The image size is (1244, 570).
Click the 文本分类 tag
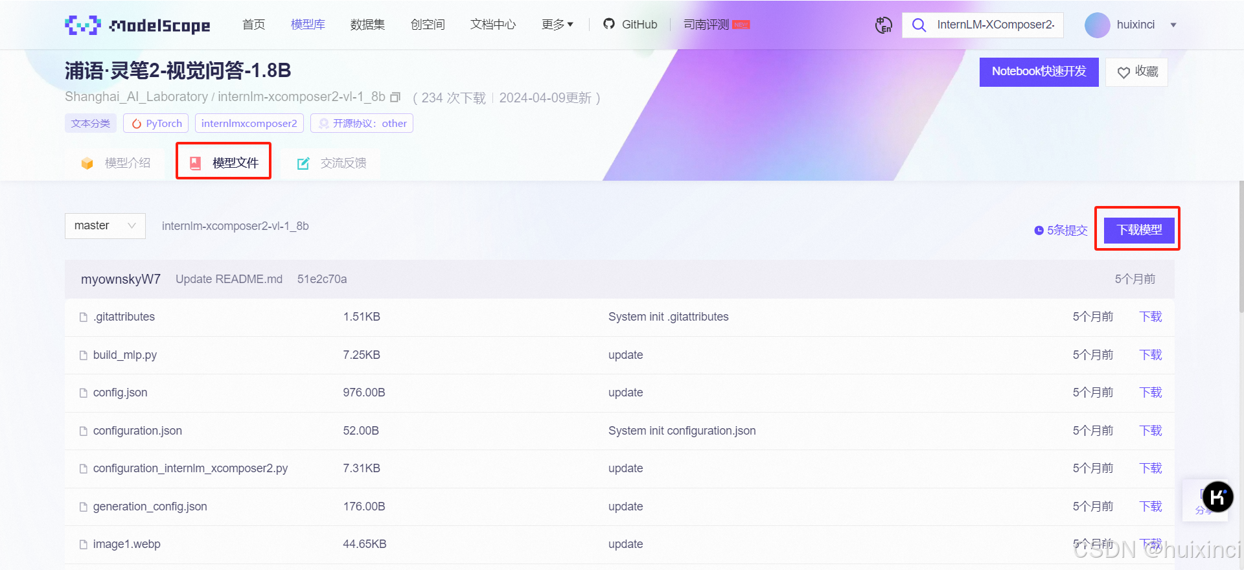coord(91,123)
